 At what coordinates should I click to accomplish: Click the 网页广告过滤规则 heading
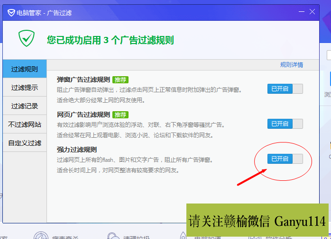[83, 115]
